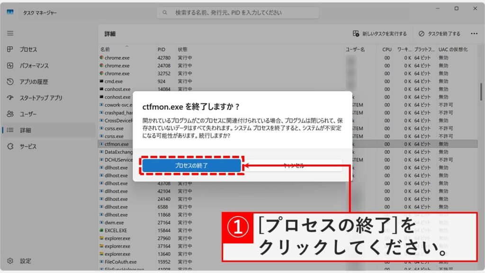Select the cmd.exe process row
The image size is (485, 273).
pyautogui.click(x=287, y=81)
